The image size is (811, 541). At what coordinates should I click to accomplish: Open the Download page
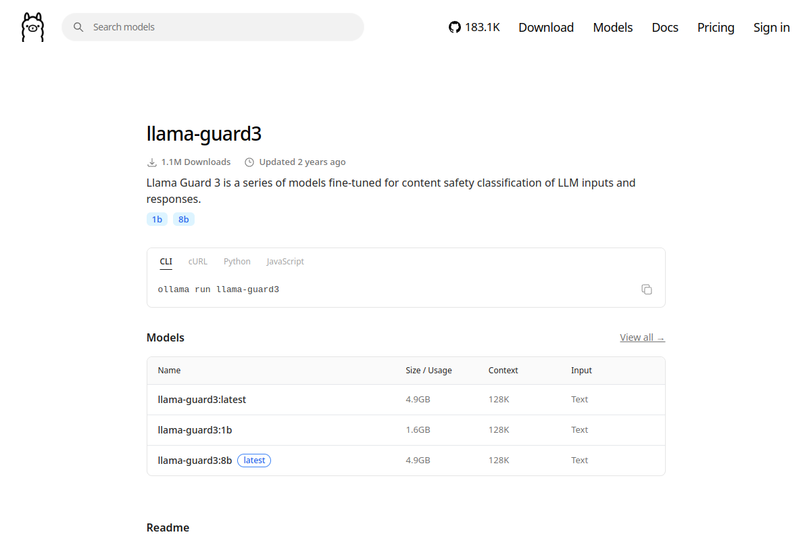coord(546,27)
